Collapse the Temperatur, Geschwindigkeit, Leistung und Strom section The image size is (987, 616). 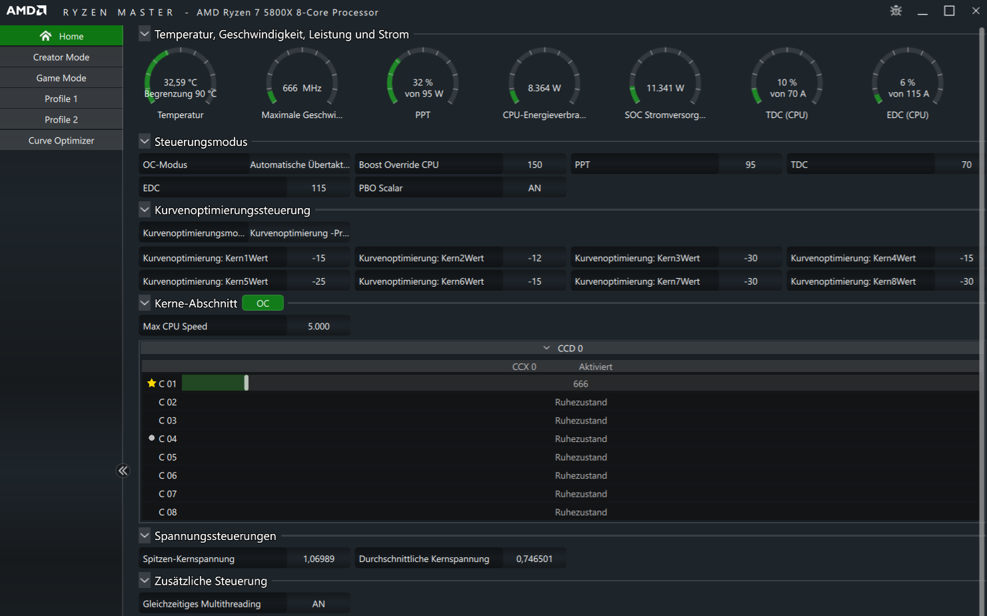click(145, 34)
